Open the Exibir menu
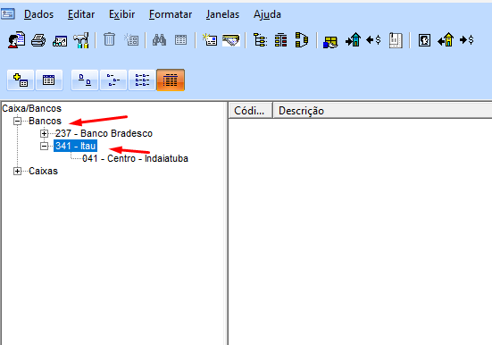Viewport: 492px width, 345px height. [121, 14]
